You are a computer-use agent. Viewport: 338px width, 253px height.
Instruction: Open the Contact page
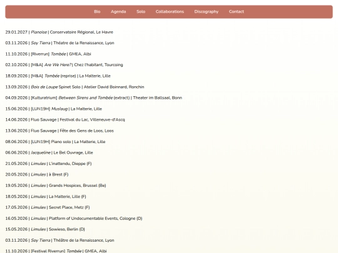[236, 12]
